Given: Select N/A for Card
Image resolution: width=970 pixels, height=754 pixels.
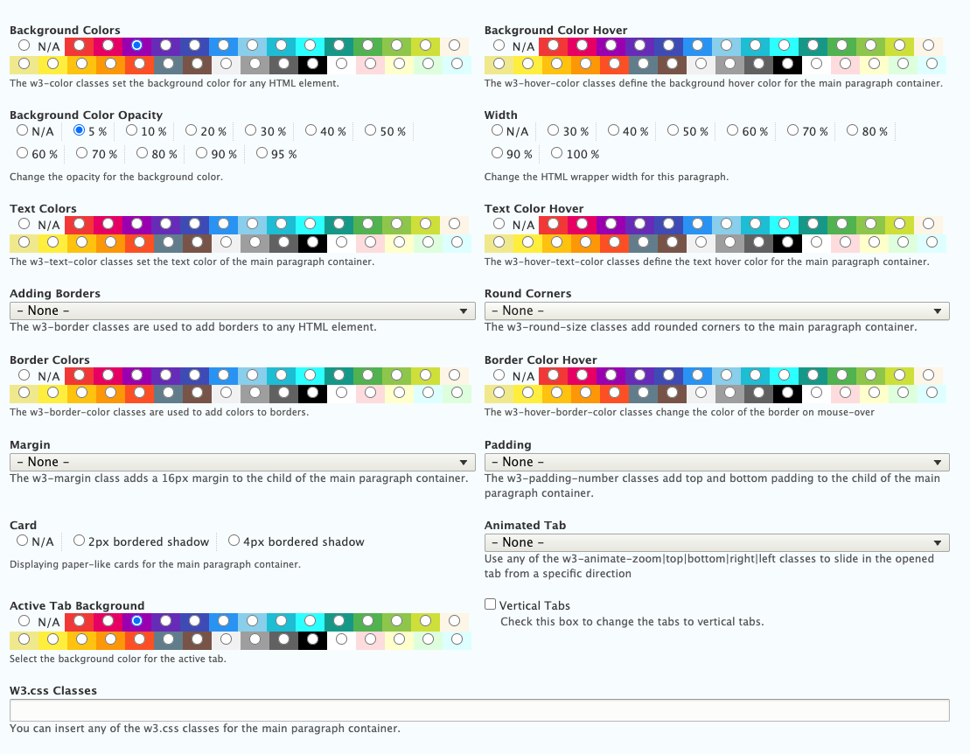Looking at the screenshot, I should (22, 541).
